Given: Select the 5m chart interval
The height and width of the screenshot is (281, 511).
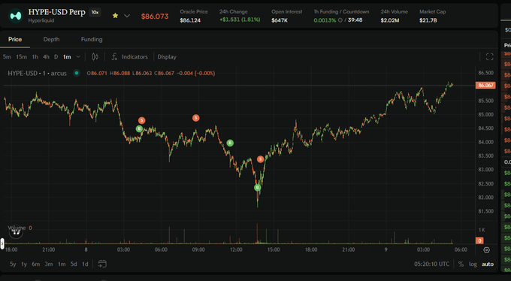Looking at the screenshot, I should pos(7,56).
